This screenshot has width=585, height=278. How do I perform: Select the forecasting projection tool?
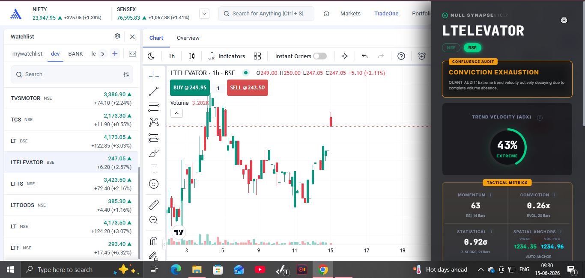tap(154, 138)
